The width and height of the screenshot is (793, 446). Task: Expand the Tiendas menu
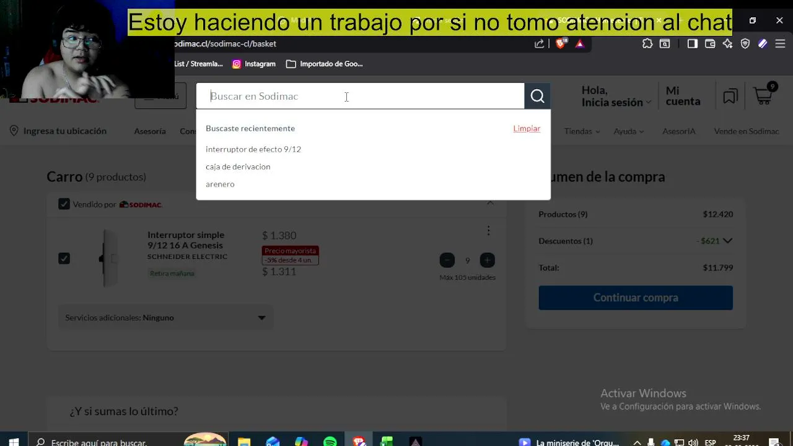(x=582, y=131)
